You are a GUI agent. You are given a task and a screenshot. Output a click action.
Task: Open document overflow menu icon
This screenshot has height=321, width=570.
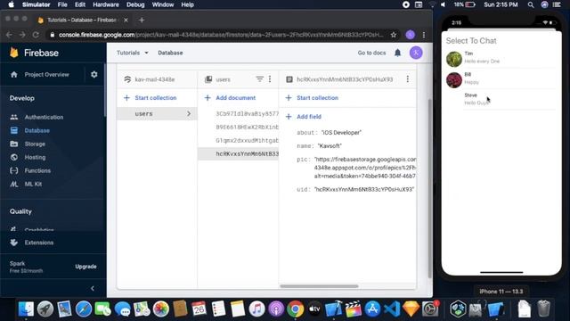coord(408,79)
